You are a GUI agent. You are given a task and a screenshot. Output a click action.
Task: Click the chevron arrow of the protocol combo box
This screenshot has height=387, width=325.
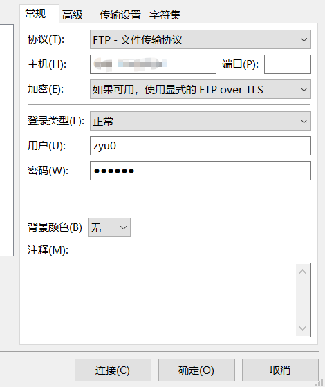[304, 40]
